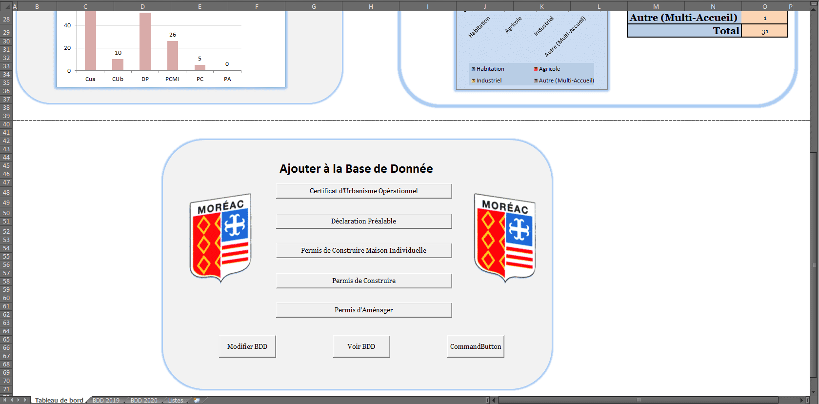Go to the previous sheet using the tab arrow

(x=12, y=400)
